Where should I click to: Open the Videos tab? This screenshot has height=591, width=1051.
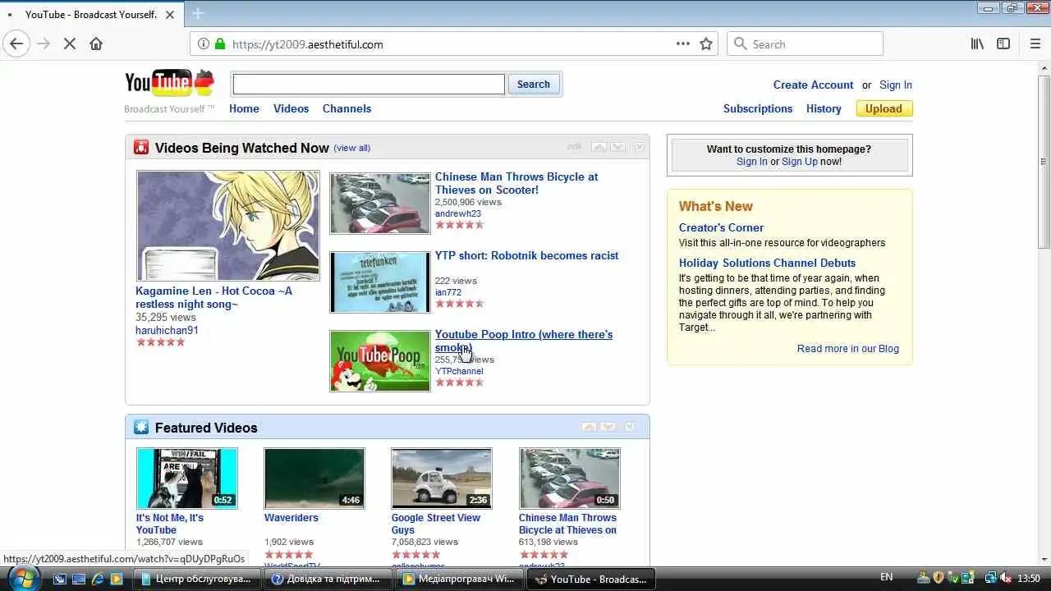pyautogui.click(x=291, y=108)
